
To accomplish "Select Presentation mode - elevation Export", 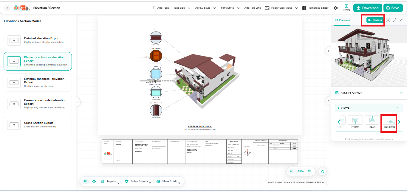I will 38,104.
